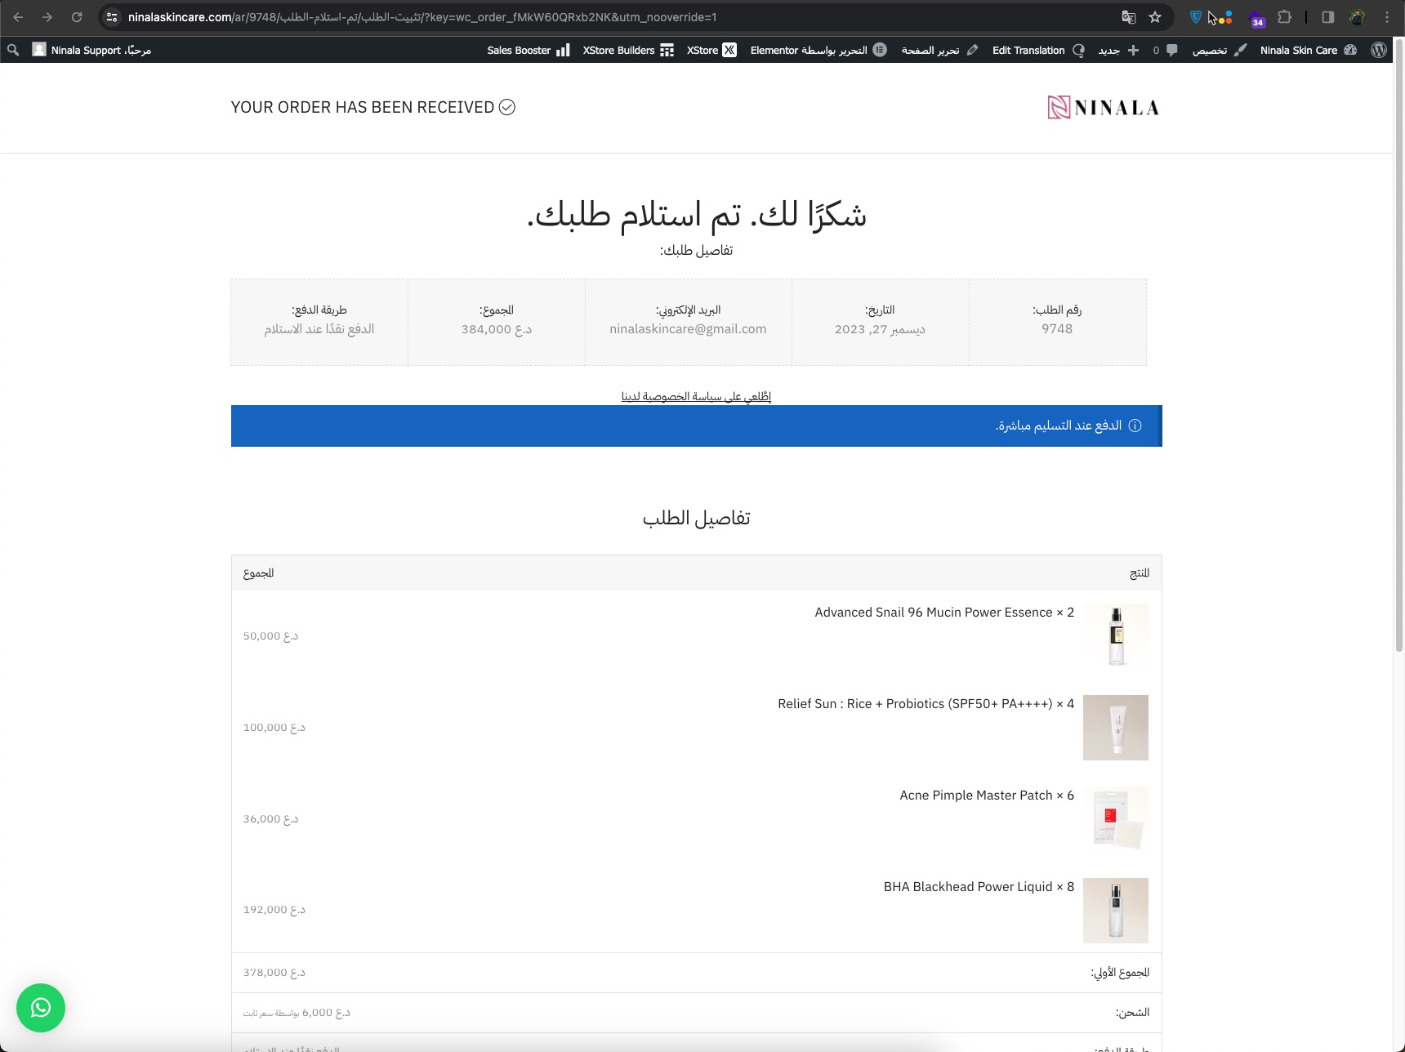
Task: Open comments bubble with 0 count
Action: tap(1165, 50)
